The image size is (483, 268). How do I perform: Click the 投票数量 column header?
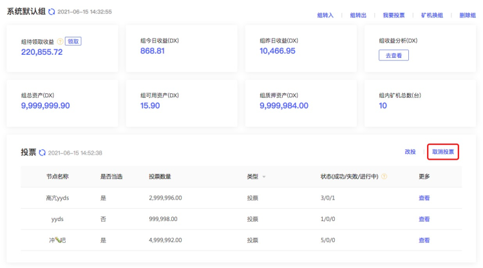[160, 177]
